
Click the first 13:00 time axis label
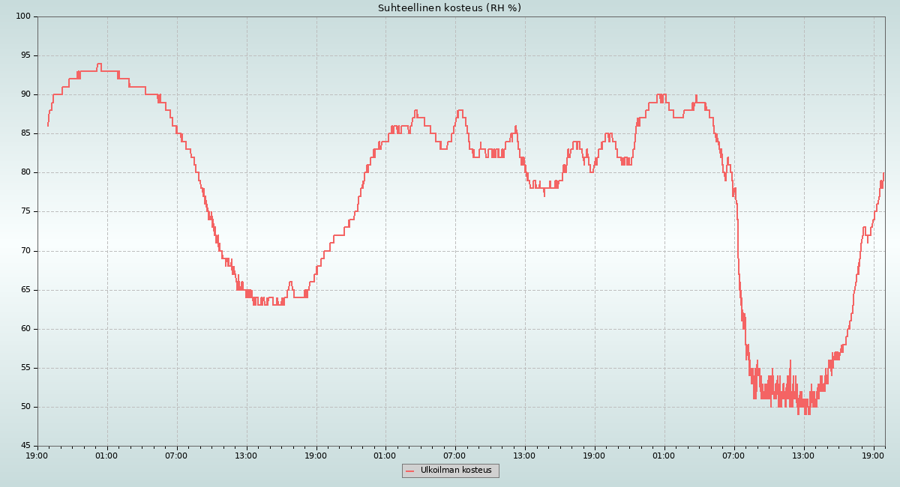(246, 455)
